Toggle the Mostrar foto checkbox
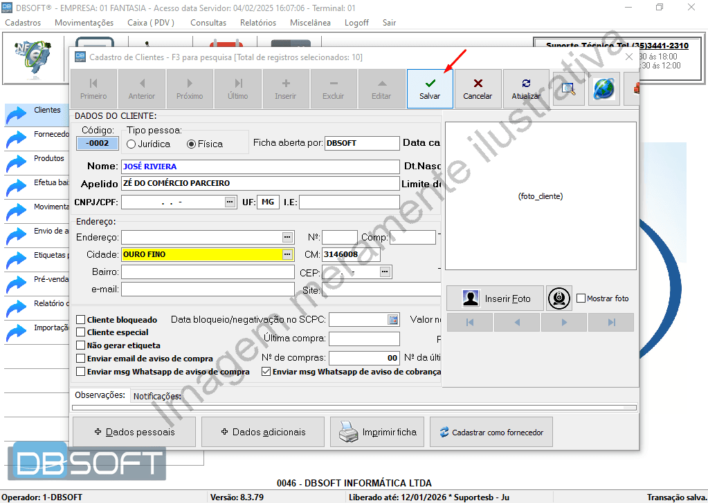 pyautogui.click(x=581, y=298)
